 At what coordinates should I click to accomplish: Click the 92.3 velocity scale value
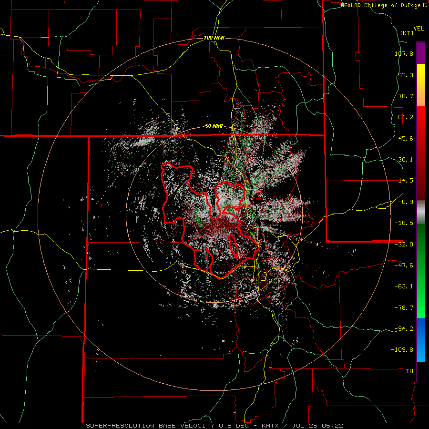[x=406, y=75]
